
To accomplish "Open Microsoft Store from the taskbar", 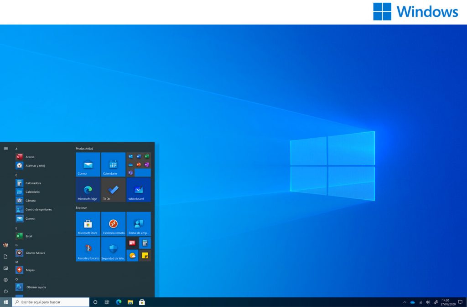I will click(x=142, y=302).
